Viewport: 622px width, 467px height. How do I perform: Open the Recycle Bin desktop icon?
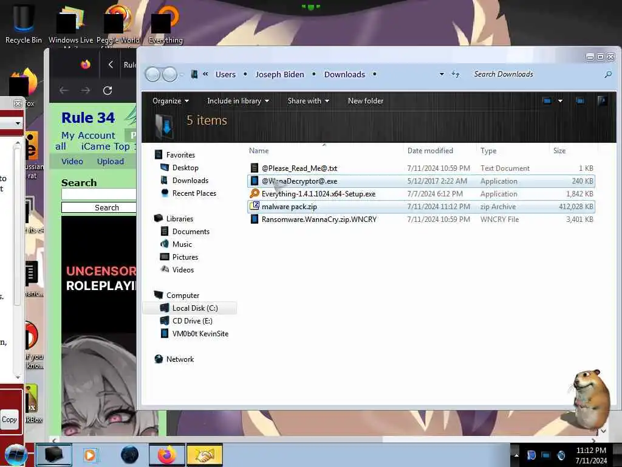pos(24,23)
